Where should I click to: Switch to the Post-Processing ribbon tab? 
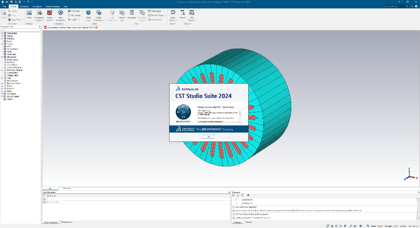click(x=52, y=7)
